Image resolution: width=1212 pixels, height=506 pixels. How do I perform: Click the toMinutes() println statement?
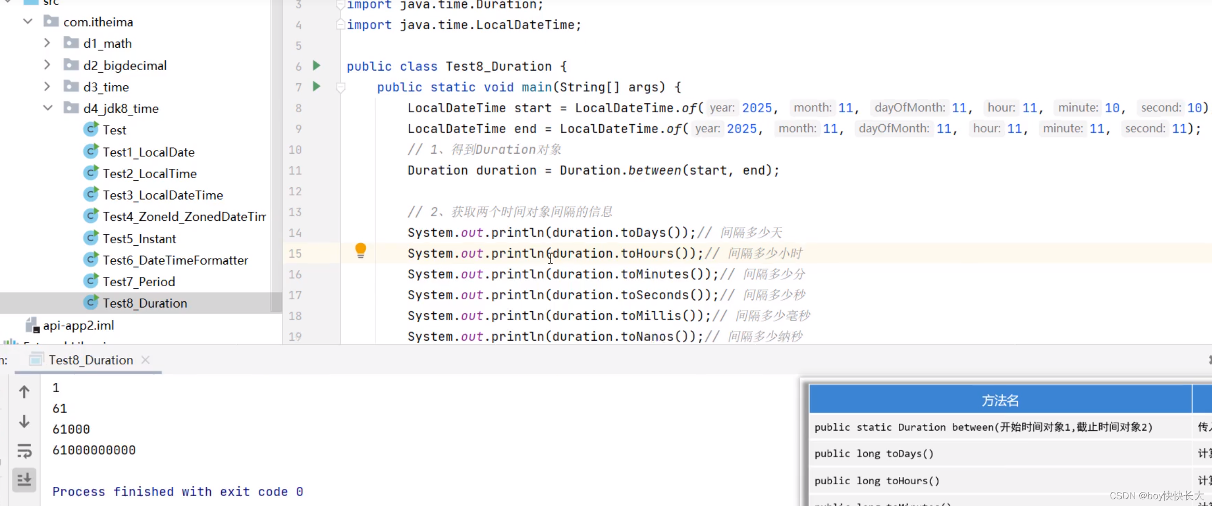click(563, 274)
